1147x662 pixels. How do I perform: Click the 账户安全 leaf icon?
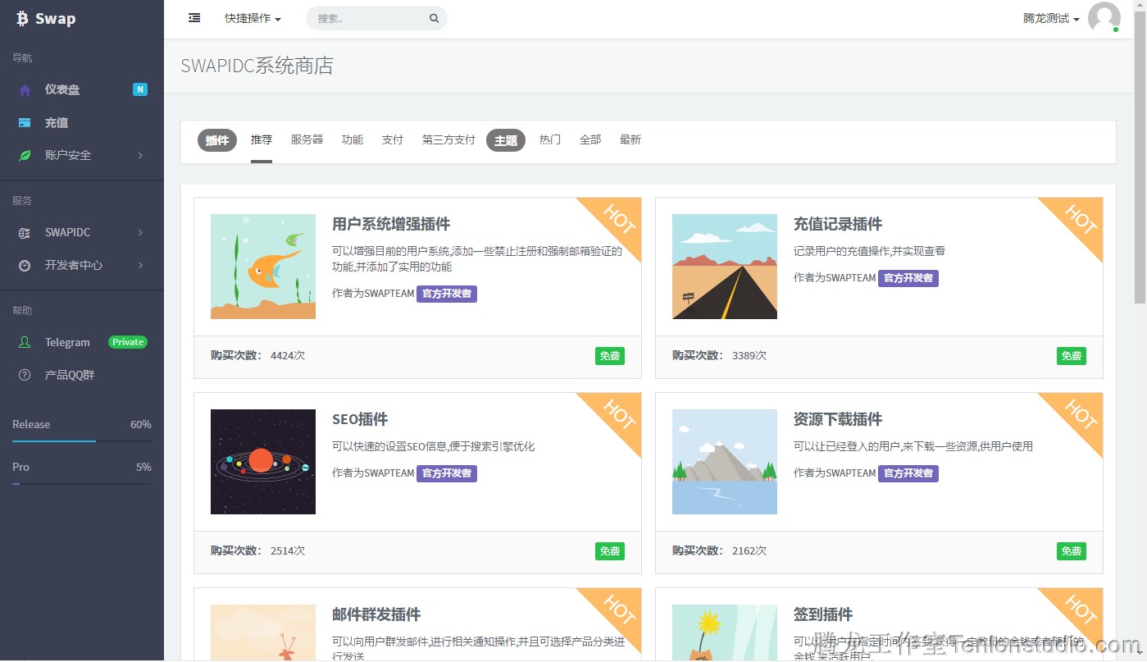click(25, 155)
